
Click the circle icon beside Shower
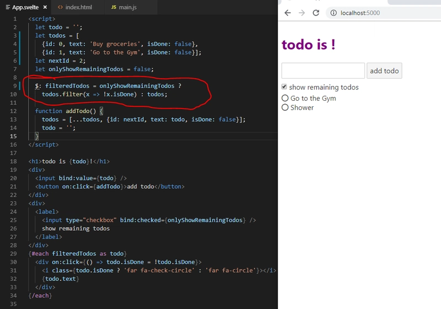click(285, 107)
